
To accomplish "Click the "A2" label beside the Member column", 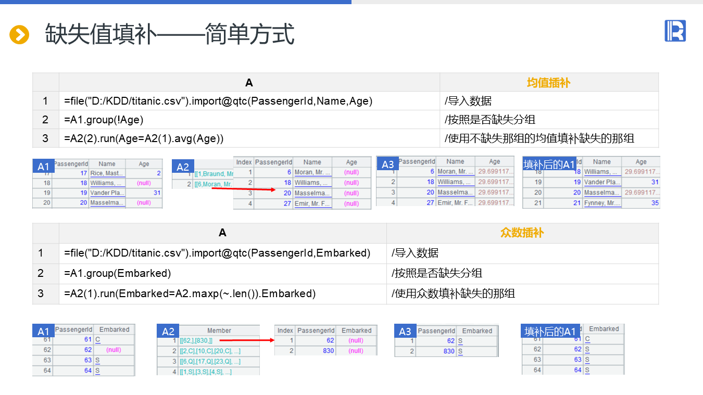I will 168,332.
